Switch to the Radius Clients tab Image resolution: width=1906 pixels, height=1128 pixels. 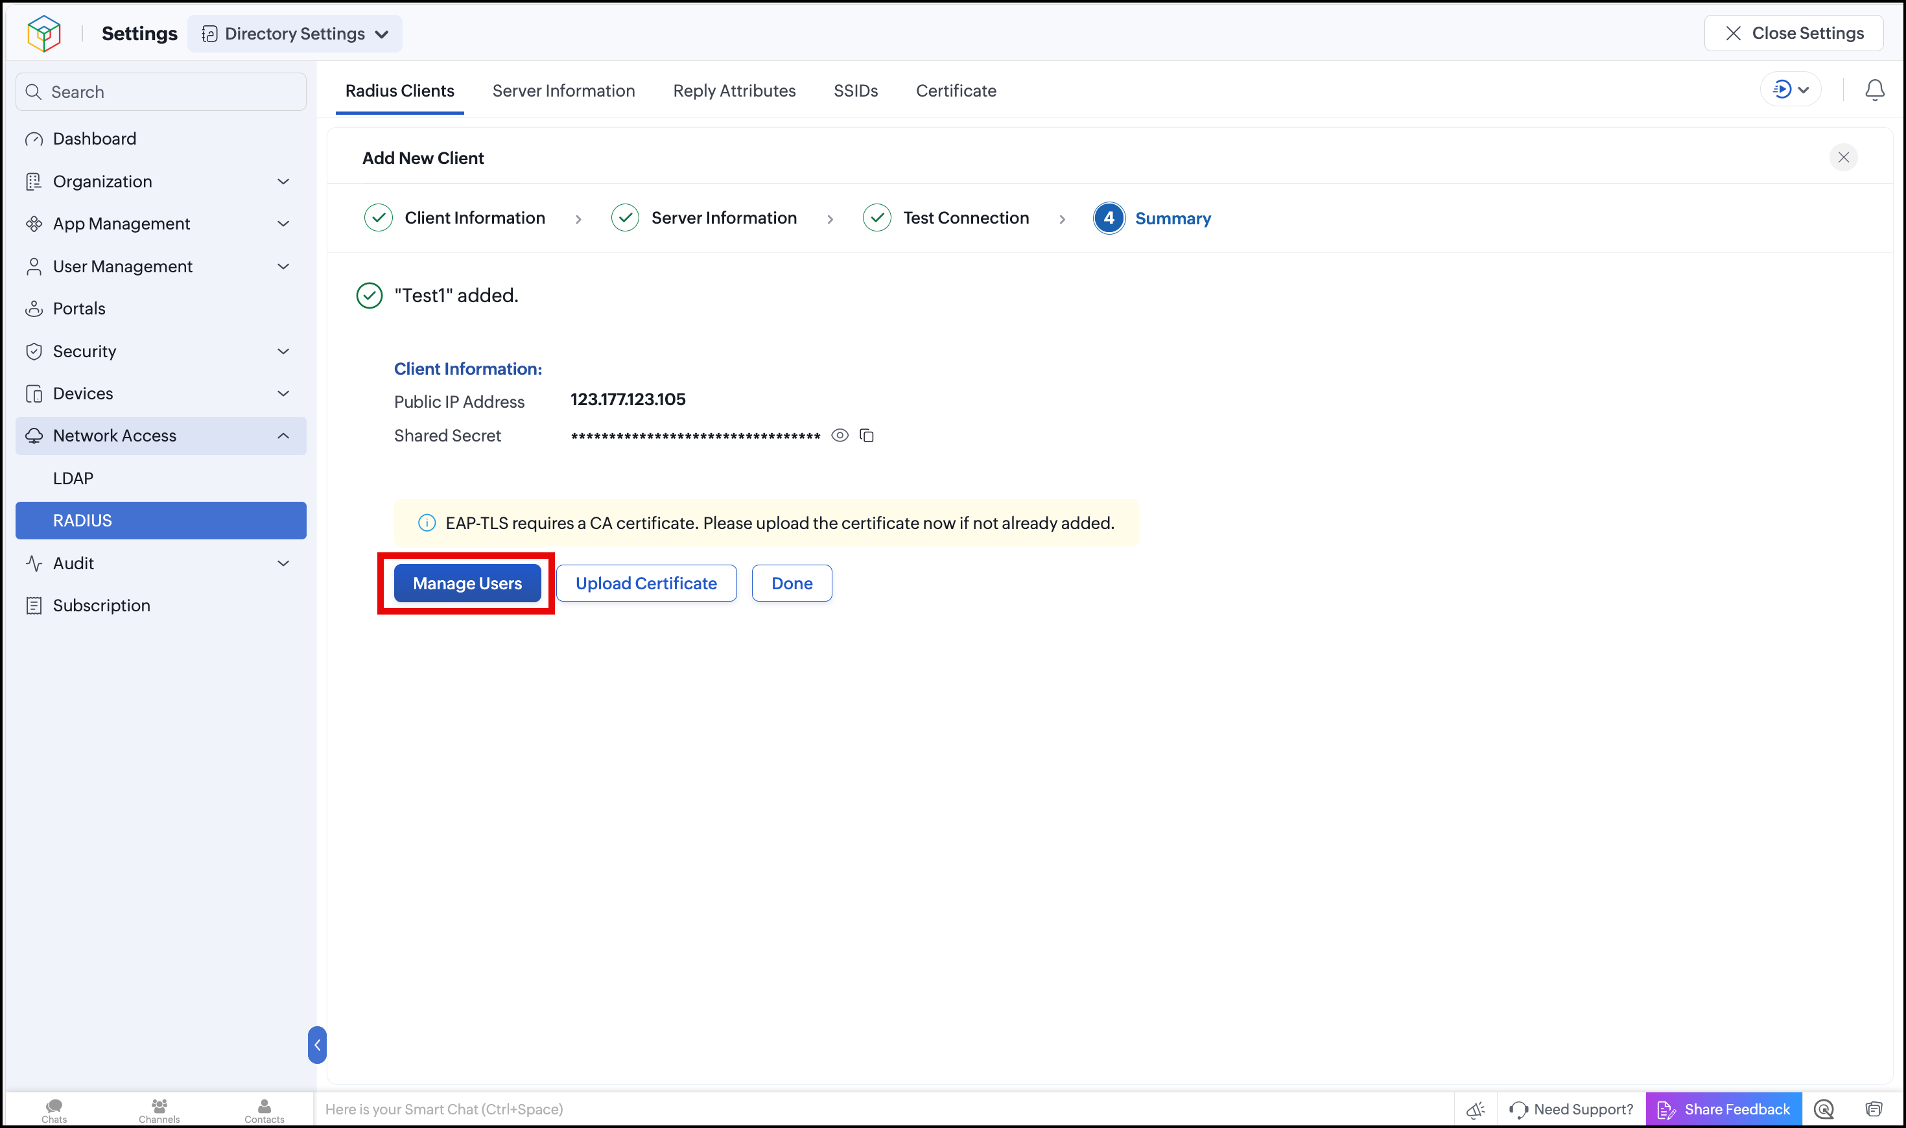[400, 91]
